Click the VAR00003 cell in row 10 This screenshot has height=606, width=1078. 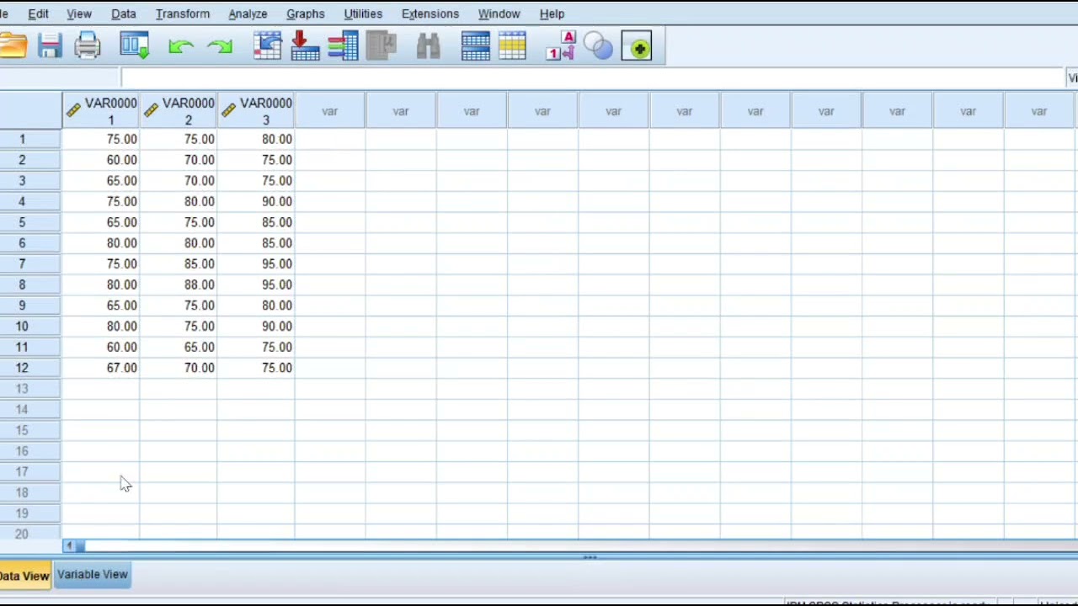(256, 326)
